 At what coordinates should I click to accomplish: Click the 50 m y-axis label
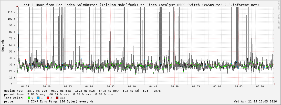point(13,51)
